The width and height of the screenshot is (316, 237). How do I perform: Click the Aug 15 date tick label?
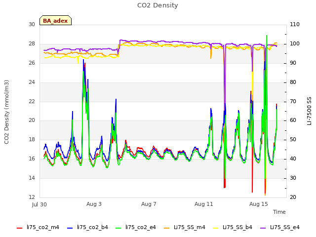[x=259, y=204]
